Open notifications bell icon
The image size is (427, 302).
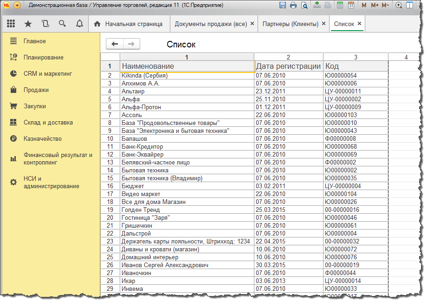click(x=79, y=24)
